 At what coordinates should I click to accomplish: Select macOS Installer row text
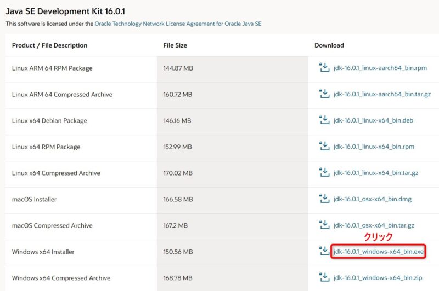34,199
